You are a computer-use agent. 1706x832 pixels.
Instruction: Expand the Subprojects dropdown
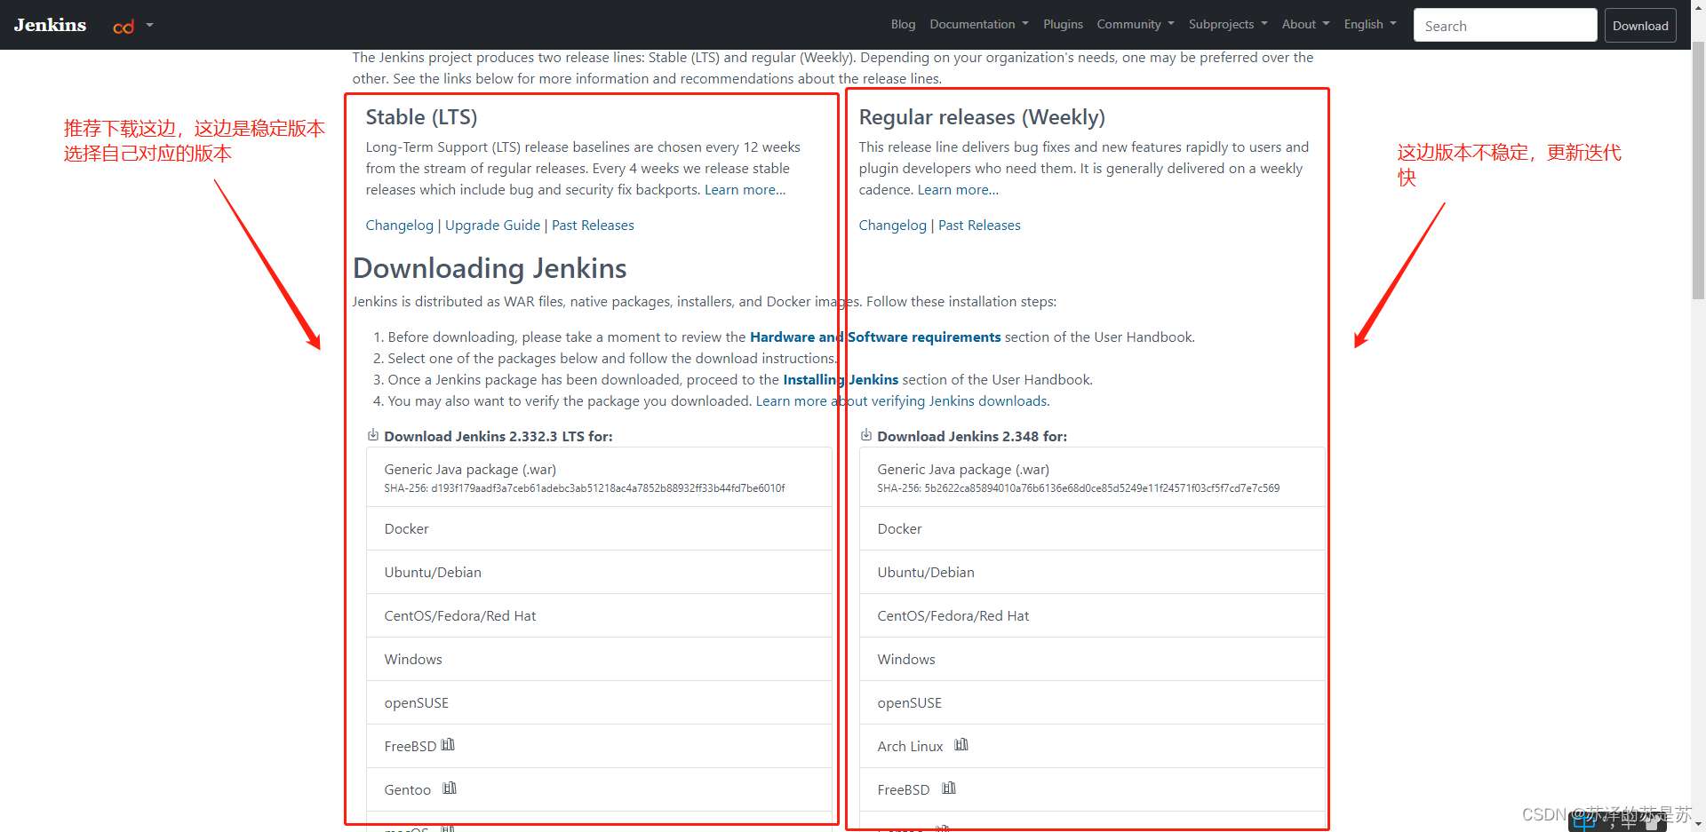coord(1228,24)
